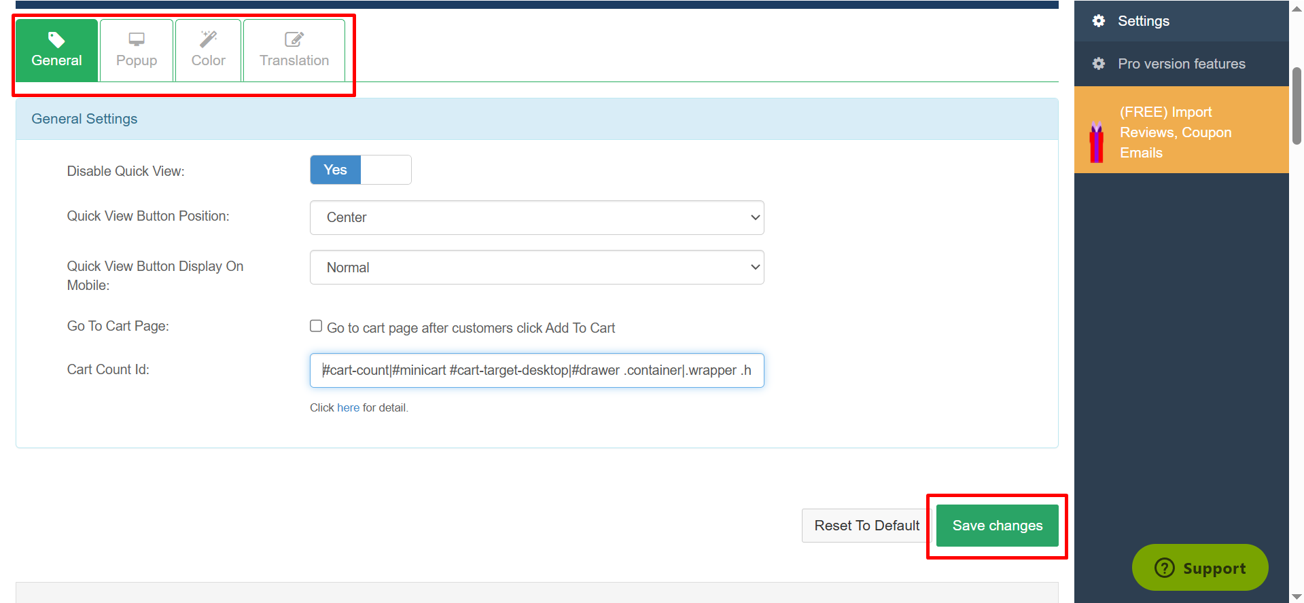Click the Support question mark icon
1304x603 pixels.
coord(1165,568)
